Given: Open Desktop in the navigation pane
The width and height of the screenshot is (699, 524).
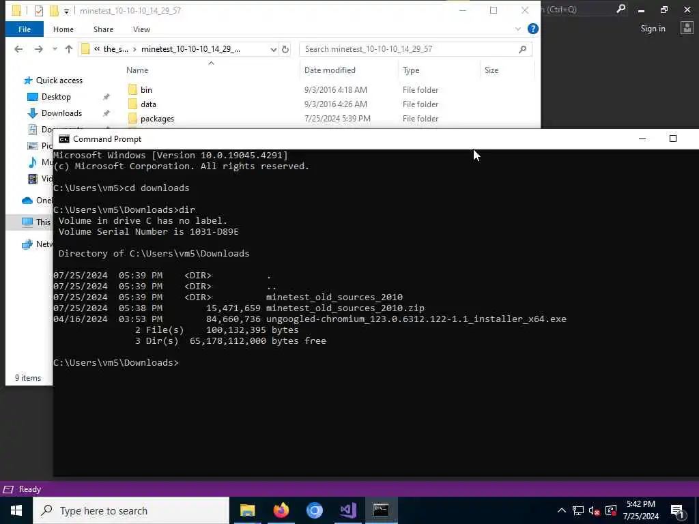Looking at the screenshot, I should [x=56, y=97].
